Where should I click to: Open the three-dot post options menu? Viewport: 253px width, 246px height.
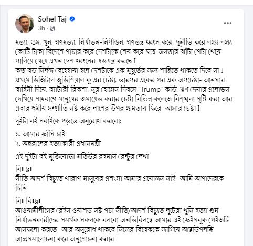[228, 23]
